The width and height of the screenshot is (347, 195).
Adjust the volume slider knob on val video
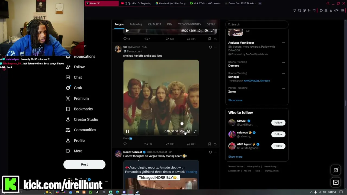pyautogui.click(x=182, y=124)
